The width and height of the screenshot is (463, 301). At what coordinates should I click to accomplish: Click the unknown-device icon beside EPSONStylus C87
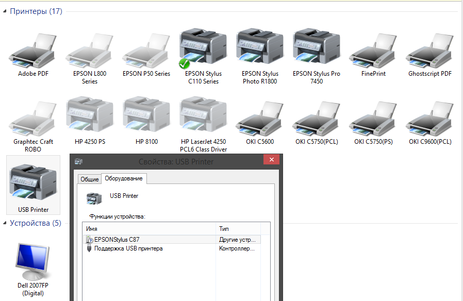coord(89,239)
